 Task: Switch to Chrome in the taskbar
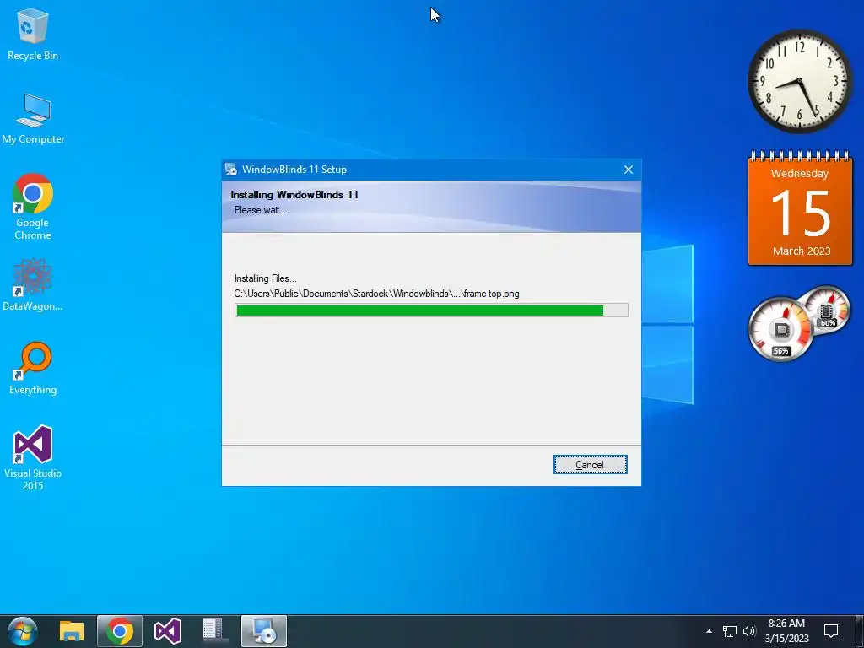coord(120,631)
